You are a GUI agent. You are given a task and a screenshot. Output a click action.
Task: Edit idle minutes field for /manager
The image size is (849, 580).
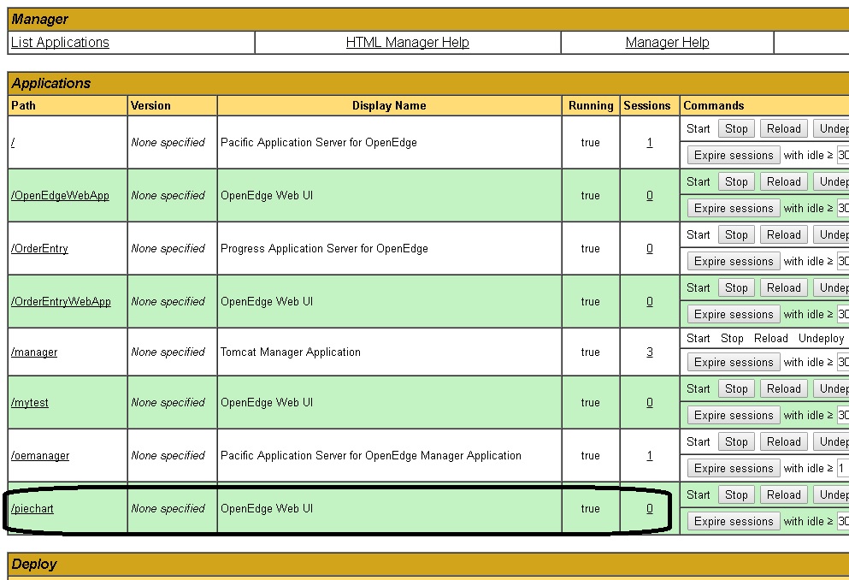pyautogui.click(x=843, y=363)
